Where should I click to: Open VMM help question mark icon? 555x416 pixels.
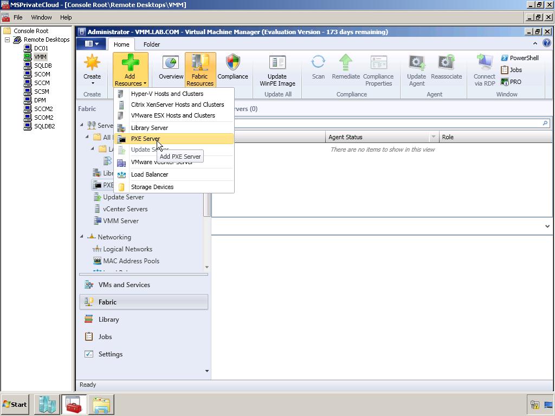click(546, 43)
